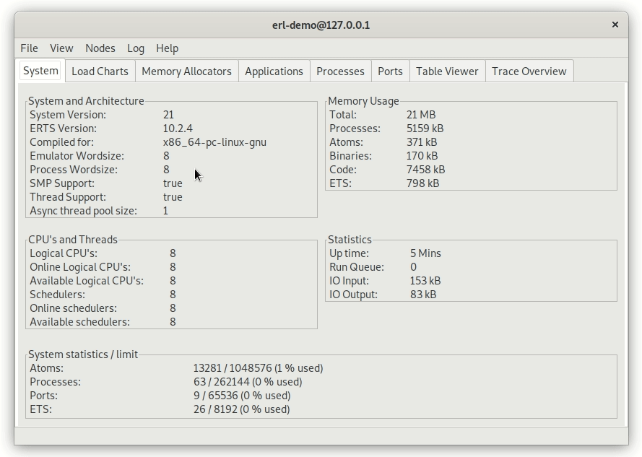Click the System and Architecture heading
642x457 pixels.
coord(86,101)
